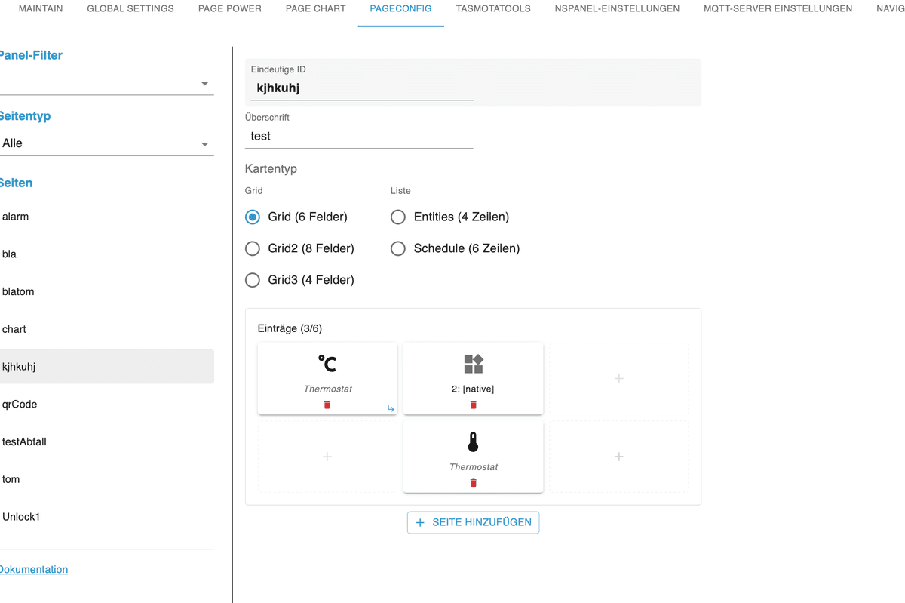905x603 pixels.
Task: Choose the Entities (4 Zeilen) radio button
Action: (398, 217)
